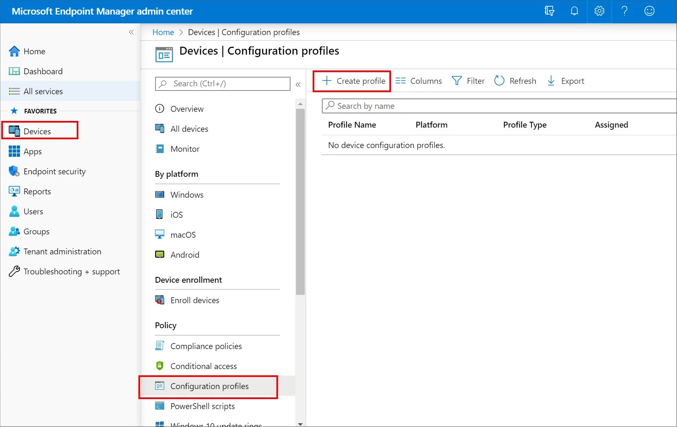Click the Groups people icon
Screen dimensions: 677x427
(14, 231)
